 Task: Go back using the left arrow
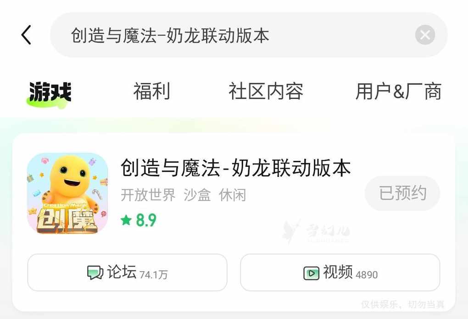[26, 35]
